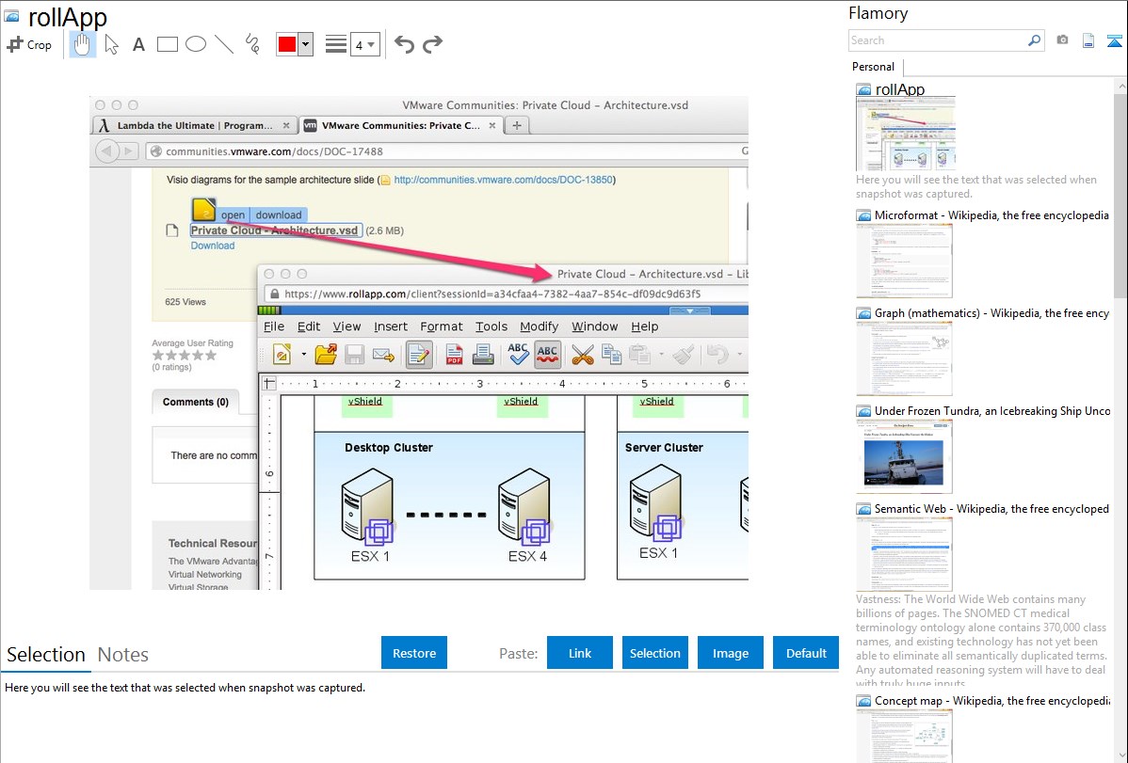Click the icon beside Semantic Web title
This screenshot has width=1128, height=763.
[x=863, y=508]
